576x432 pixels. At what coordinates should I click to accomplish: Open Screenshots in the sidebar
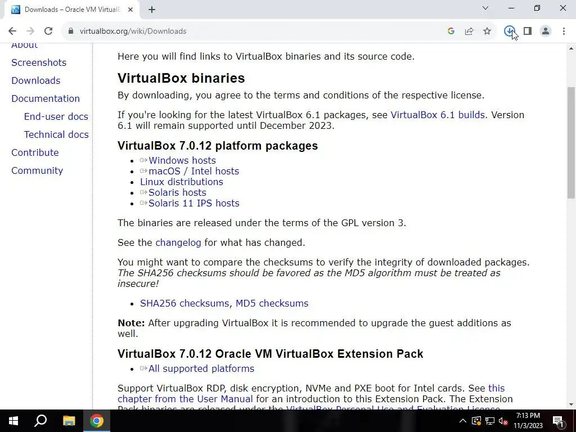pyautogui.click(x=39, y=62)
